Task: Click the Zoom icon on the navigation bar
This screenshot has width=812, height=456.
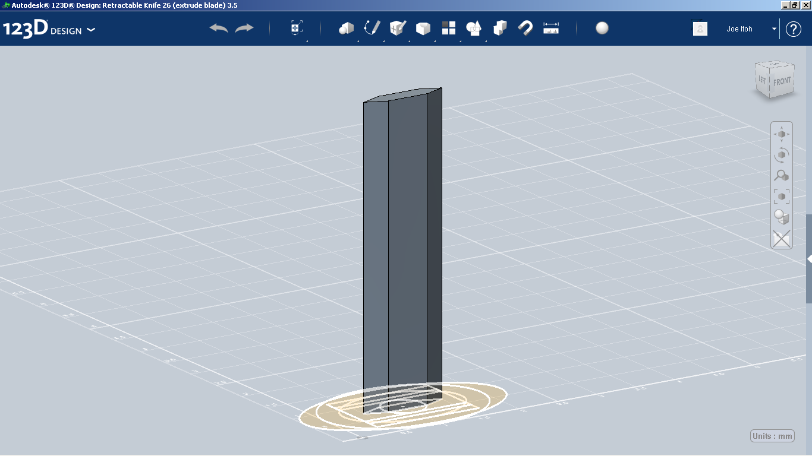Action: pos(781,175)
